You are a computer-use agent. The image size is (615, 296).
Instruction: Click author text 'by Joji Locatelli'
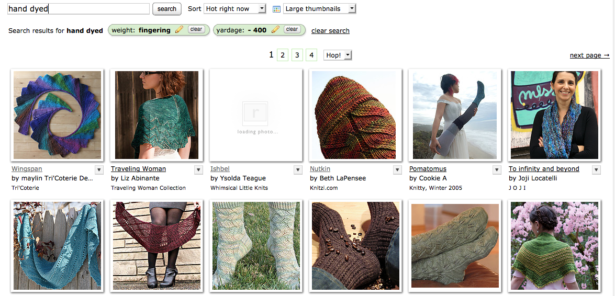click(x=533, y=178)
